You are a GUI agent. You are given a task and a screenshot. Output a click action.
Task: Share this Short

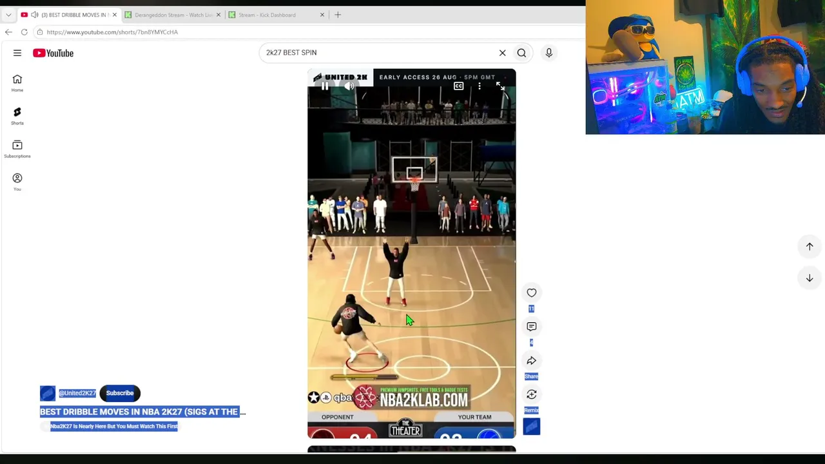pos(532,361)
